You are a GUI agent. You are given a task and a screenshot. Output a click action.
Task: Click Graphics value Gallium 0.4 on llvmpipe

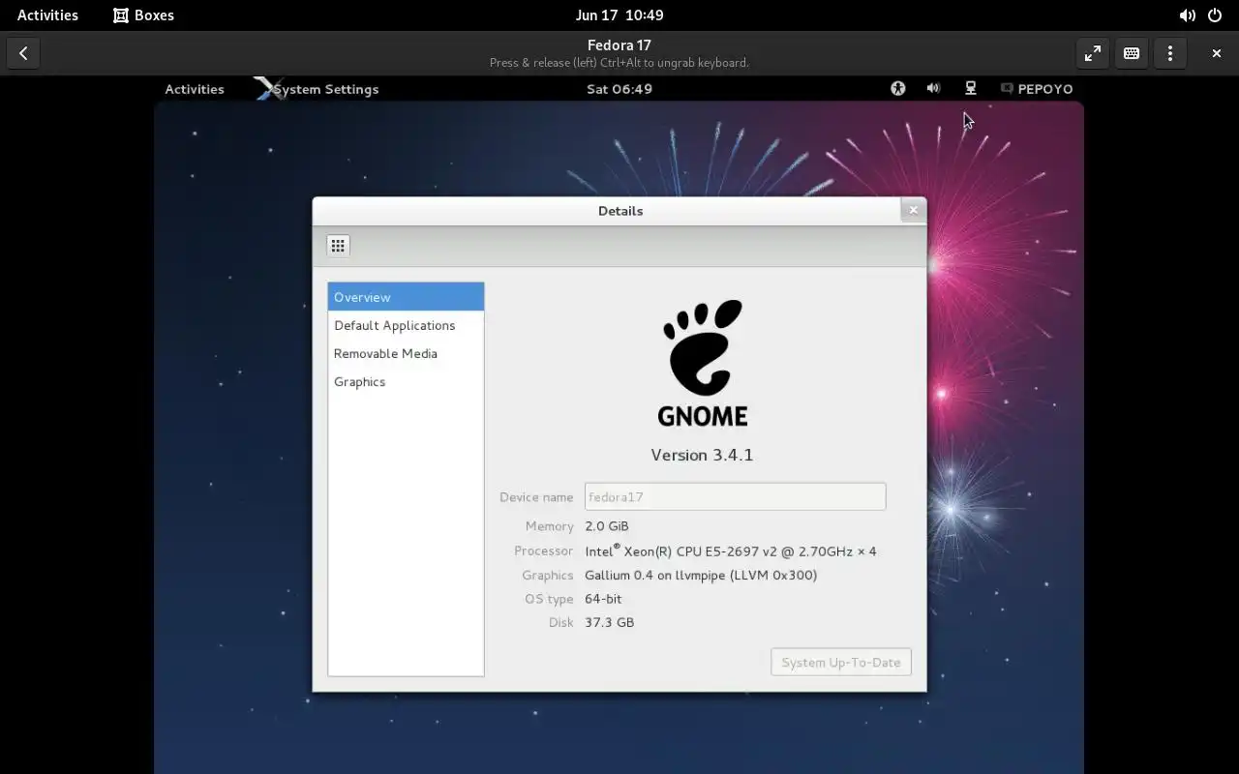coord(701,575)
